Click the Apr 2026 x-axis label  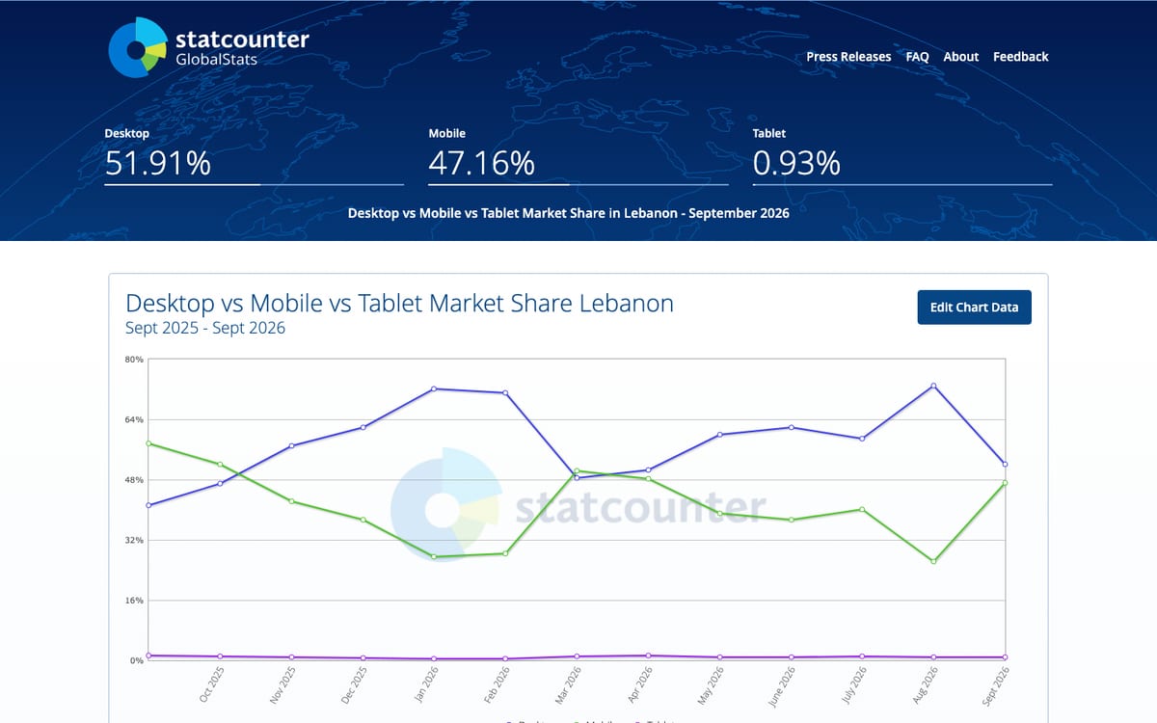(x=640, y=684)
